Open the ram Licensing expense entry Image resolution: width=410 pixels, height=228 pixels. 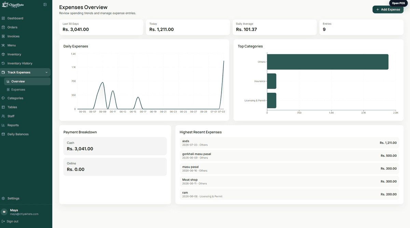(x=289, y=195)
